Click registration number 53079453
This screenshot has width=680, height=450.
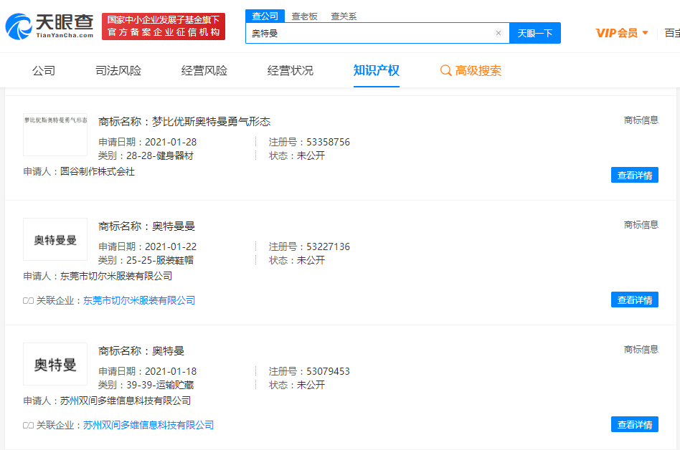click(x=329, y=372)
